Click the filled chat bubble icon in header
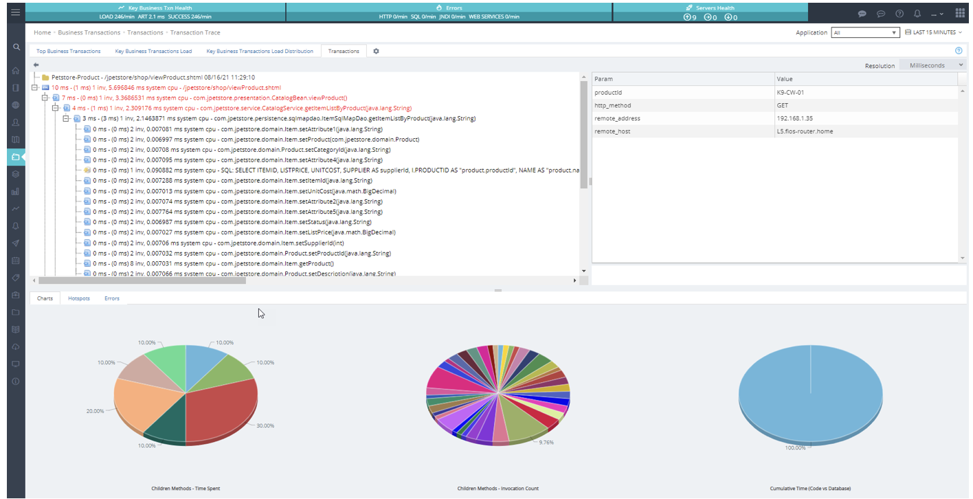 click(862, 14)
